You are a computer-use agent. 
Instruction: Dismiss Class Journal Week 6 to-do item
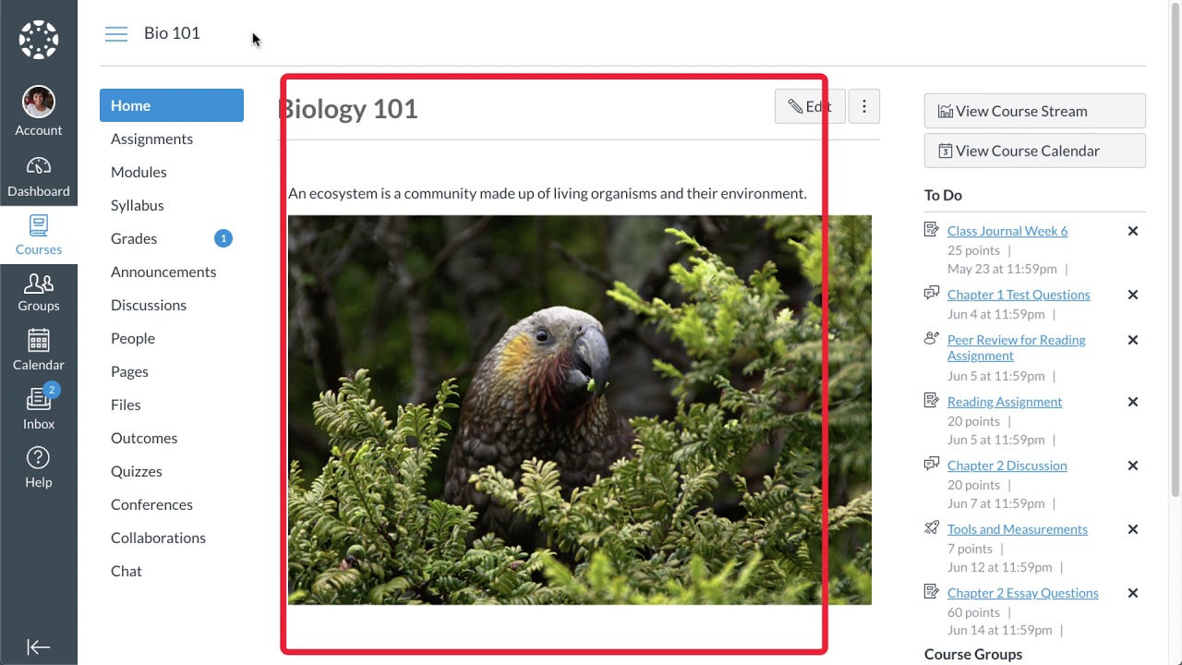click(1133, 231)
